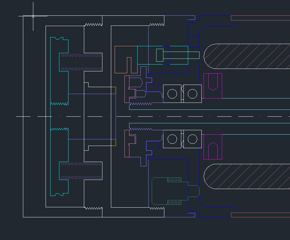
Task: Select the upper-right bearing circle
Action: pos(192,94)
